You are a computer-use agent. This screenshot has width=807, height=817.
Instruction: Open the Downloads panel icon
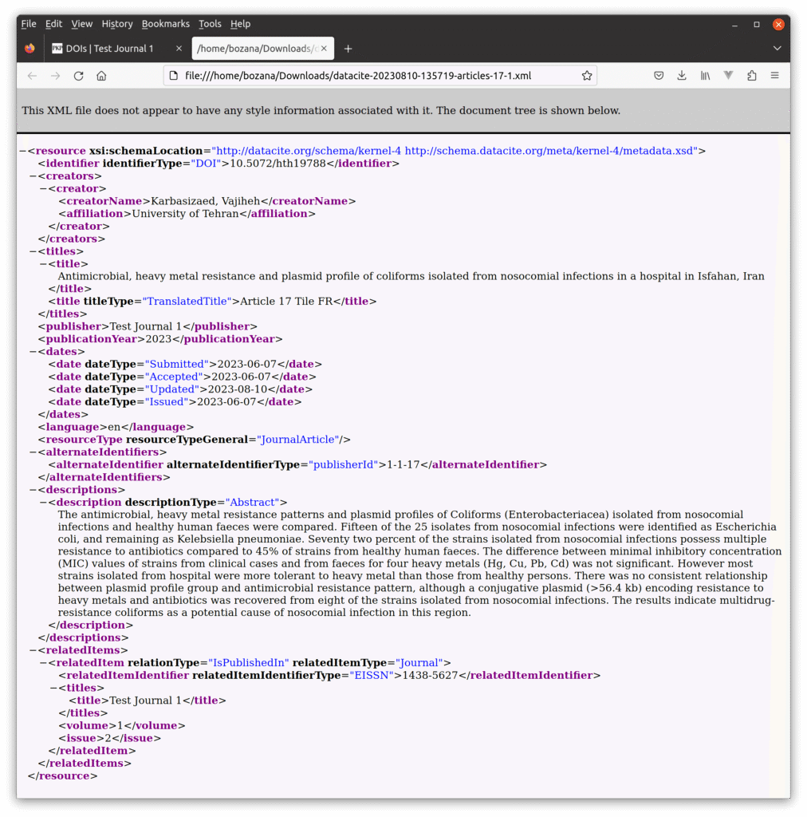(682, 76)
